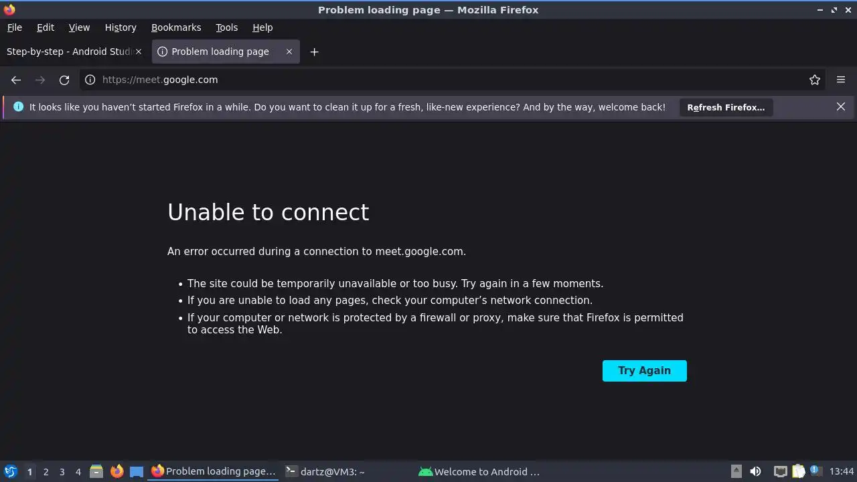The width and height of the screenshot is (857, 482).
Task: Open the Bookmarks menu
Action: point(176,27)
